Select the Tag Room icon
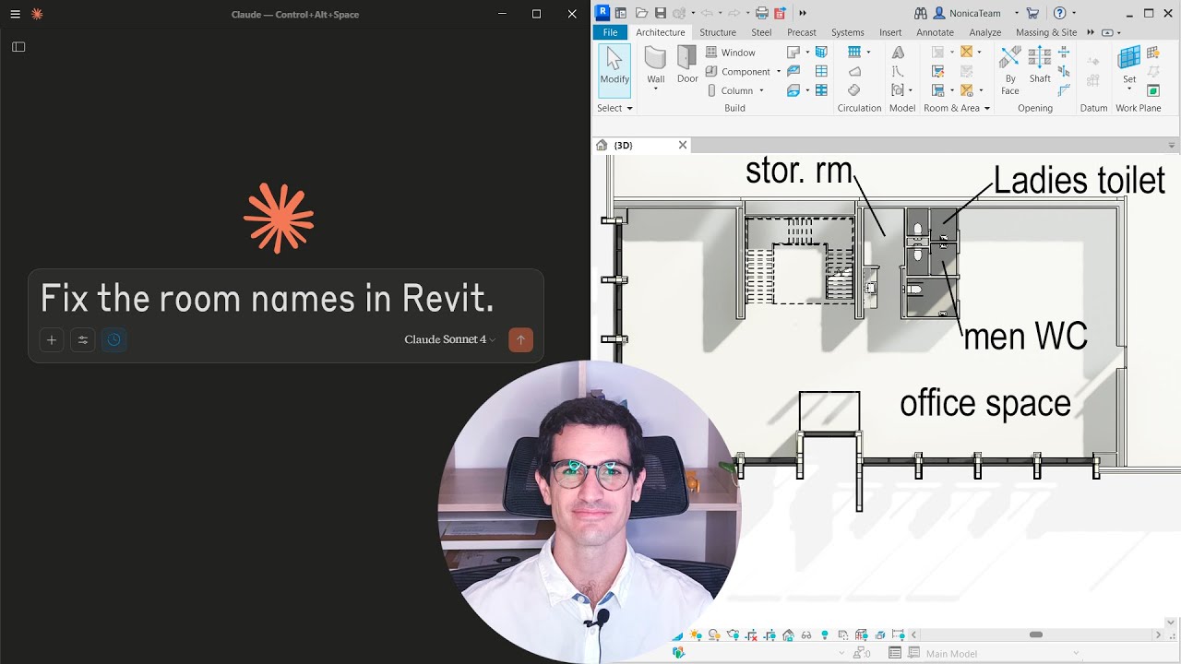Image resolution: width=1181 pixels, height=664 pixels. 938,90
